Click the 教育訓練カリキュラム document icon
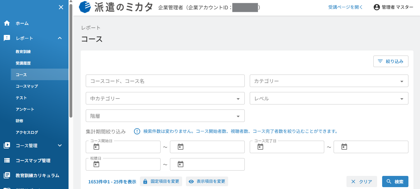Image resolution: width=420 pixels, height=189 pixels. click(x=7, y=175)
